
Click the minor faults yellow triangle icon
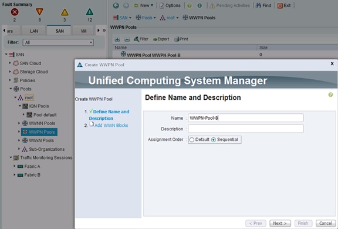point(65,12)
